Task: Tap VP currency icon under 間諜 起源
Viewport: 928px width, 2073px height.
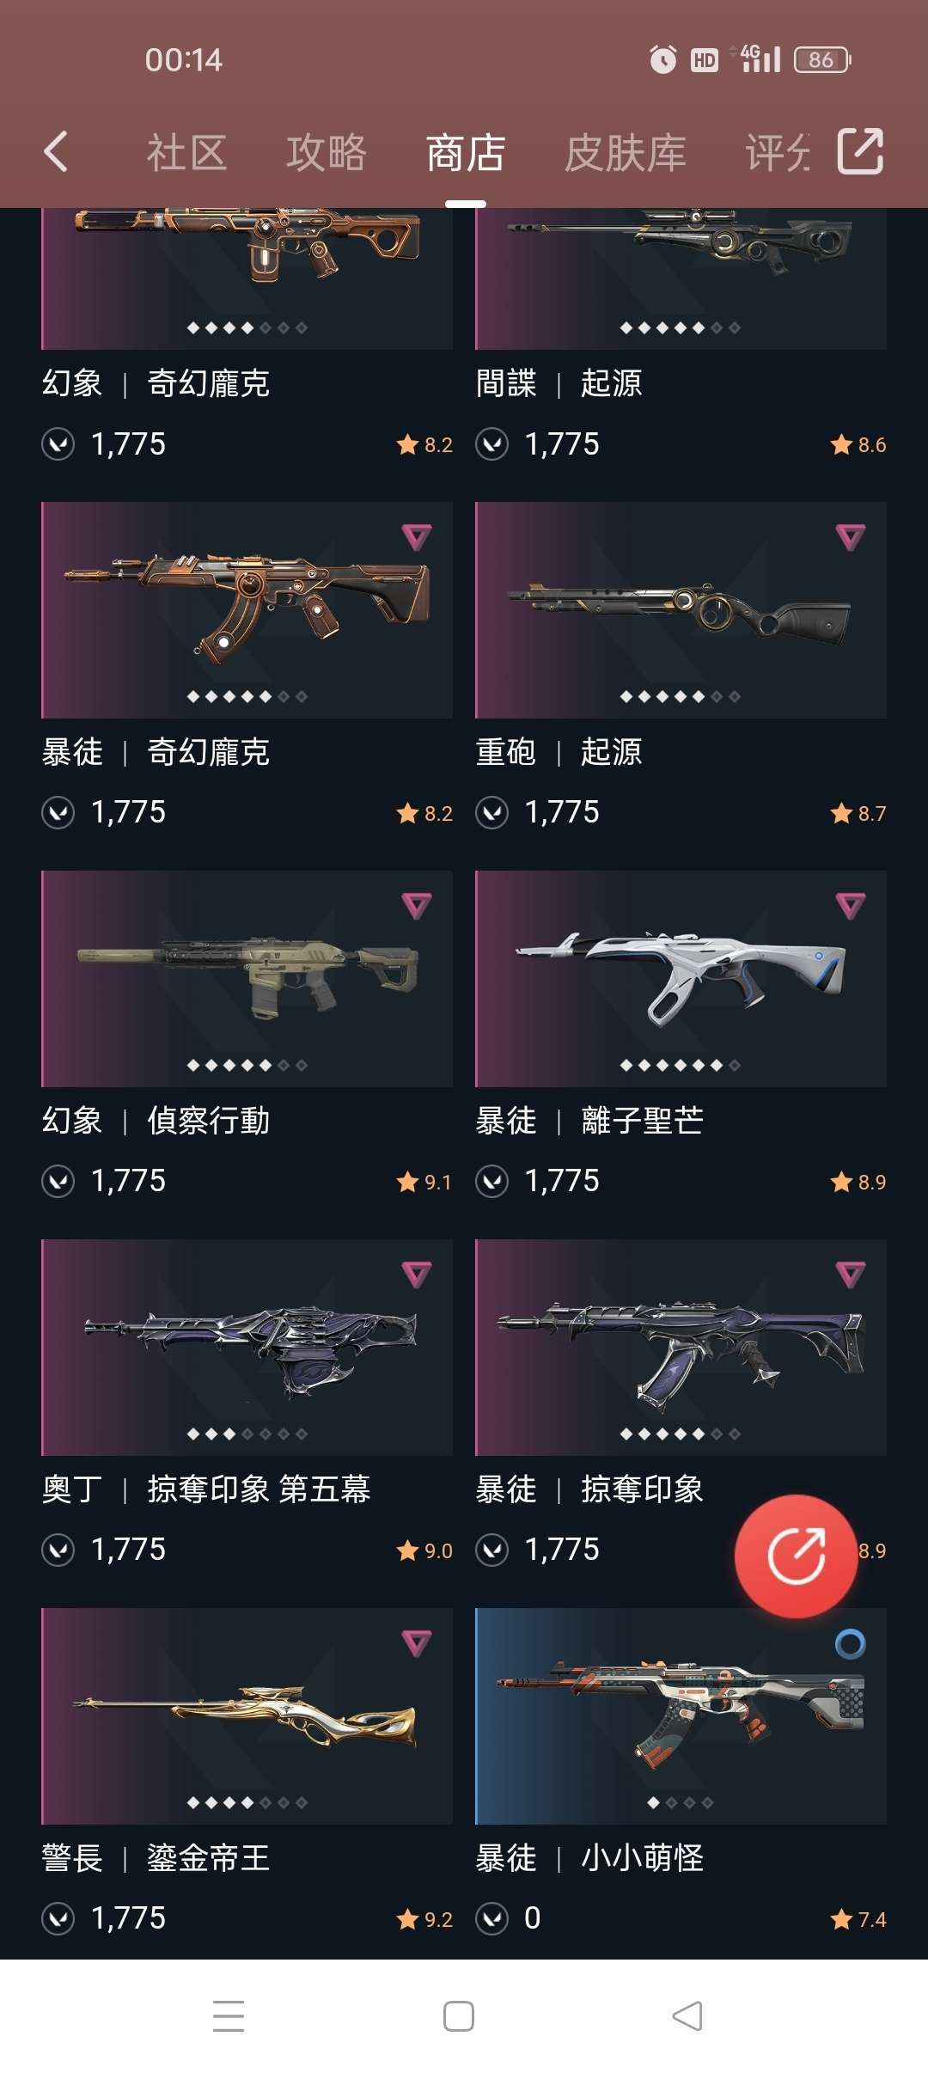Action: tap(492, 444)
